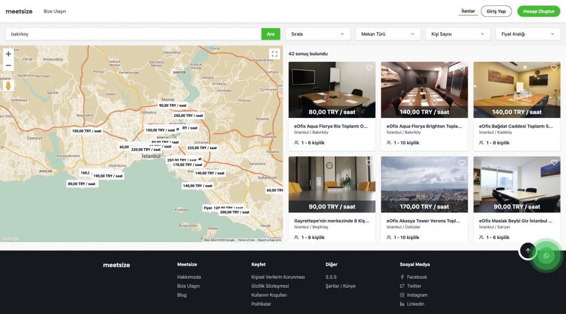Open the Sırala sort dropdown

tap(317, 34)
